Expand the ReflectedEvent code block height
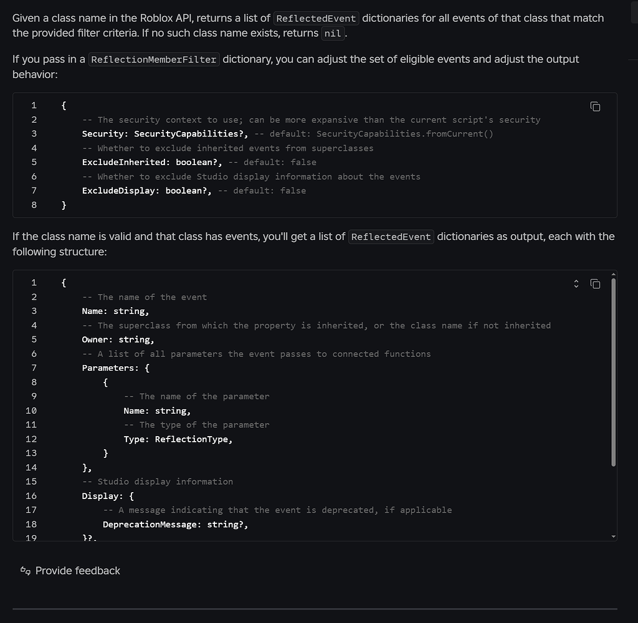Image resolution: width=638 pixels, height=623 pixels. click(576, 284)
